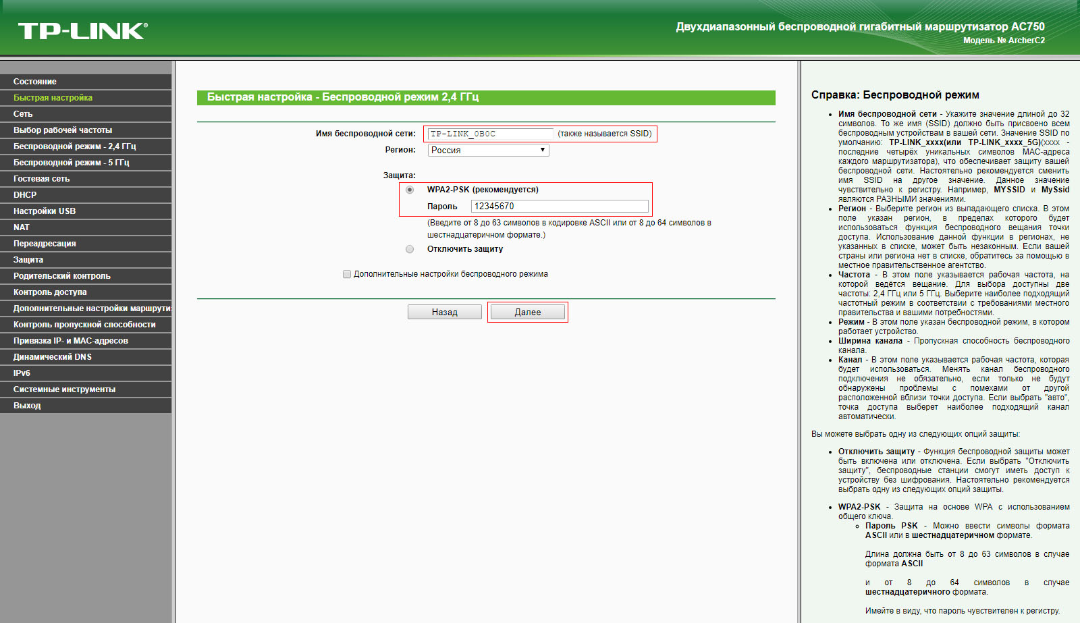Open Беспроводной режим - 2,4 ГГц settings
This screenshot has width=1080, height=623.
click(86, 146)
